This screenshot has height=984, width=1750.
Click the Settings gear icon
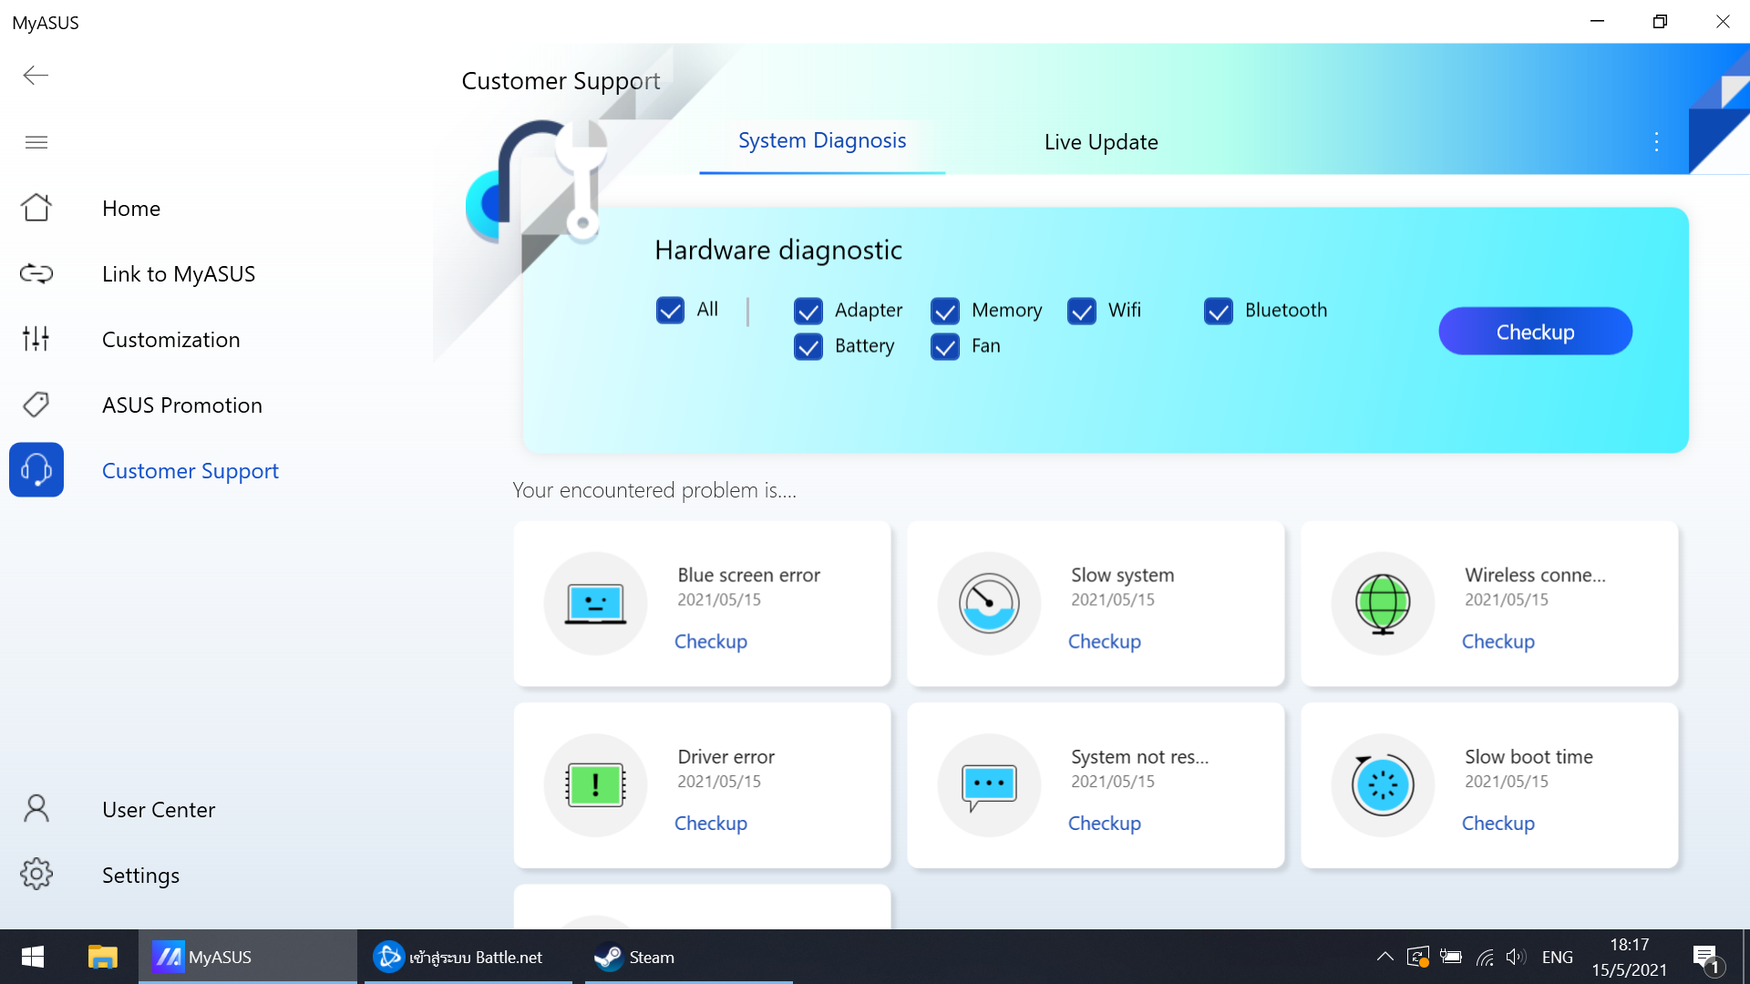[x=36, y=875]
